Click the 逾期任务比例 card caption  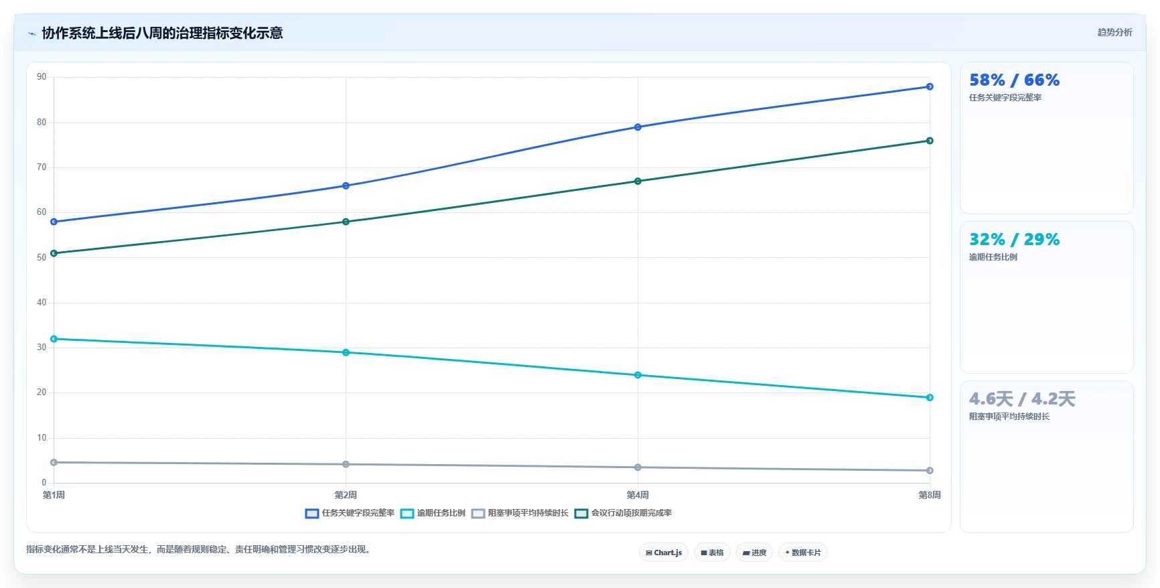(993, 257)
